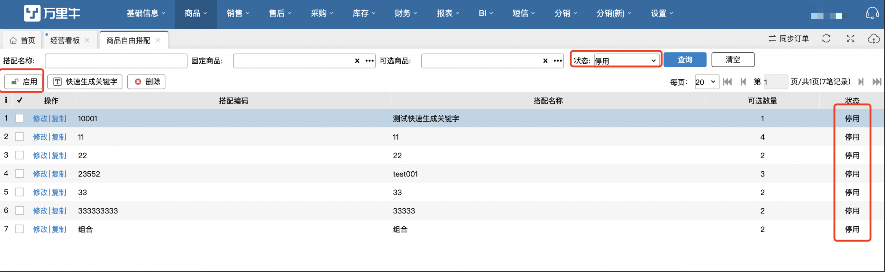The height and width of the screenshot is (272, 885).
Task: Open column settings three-dot icon
Action: tap(6, 100)
